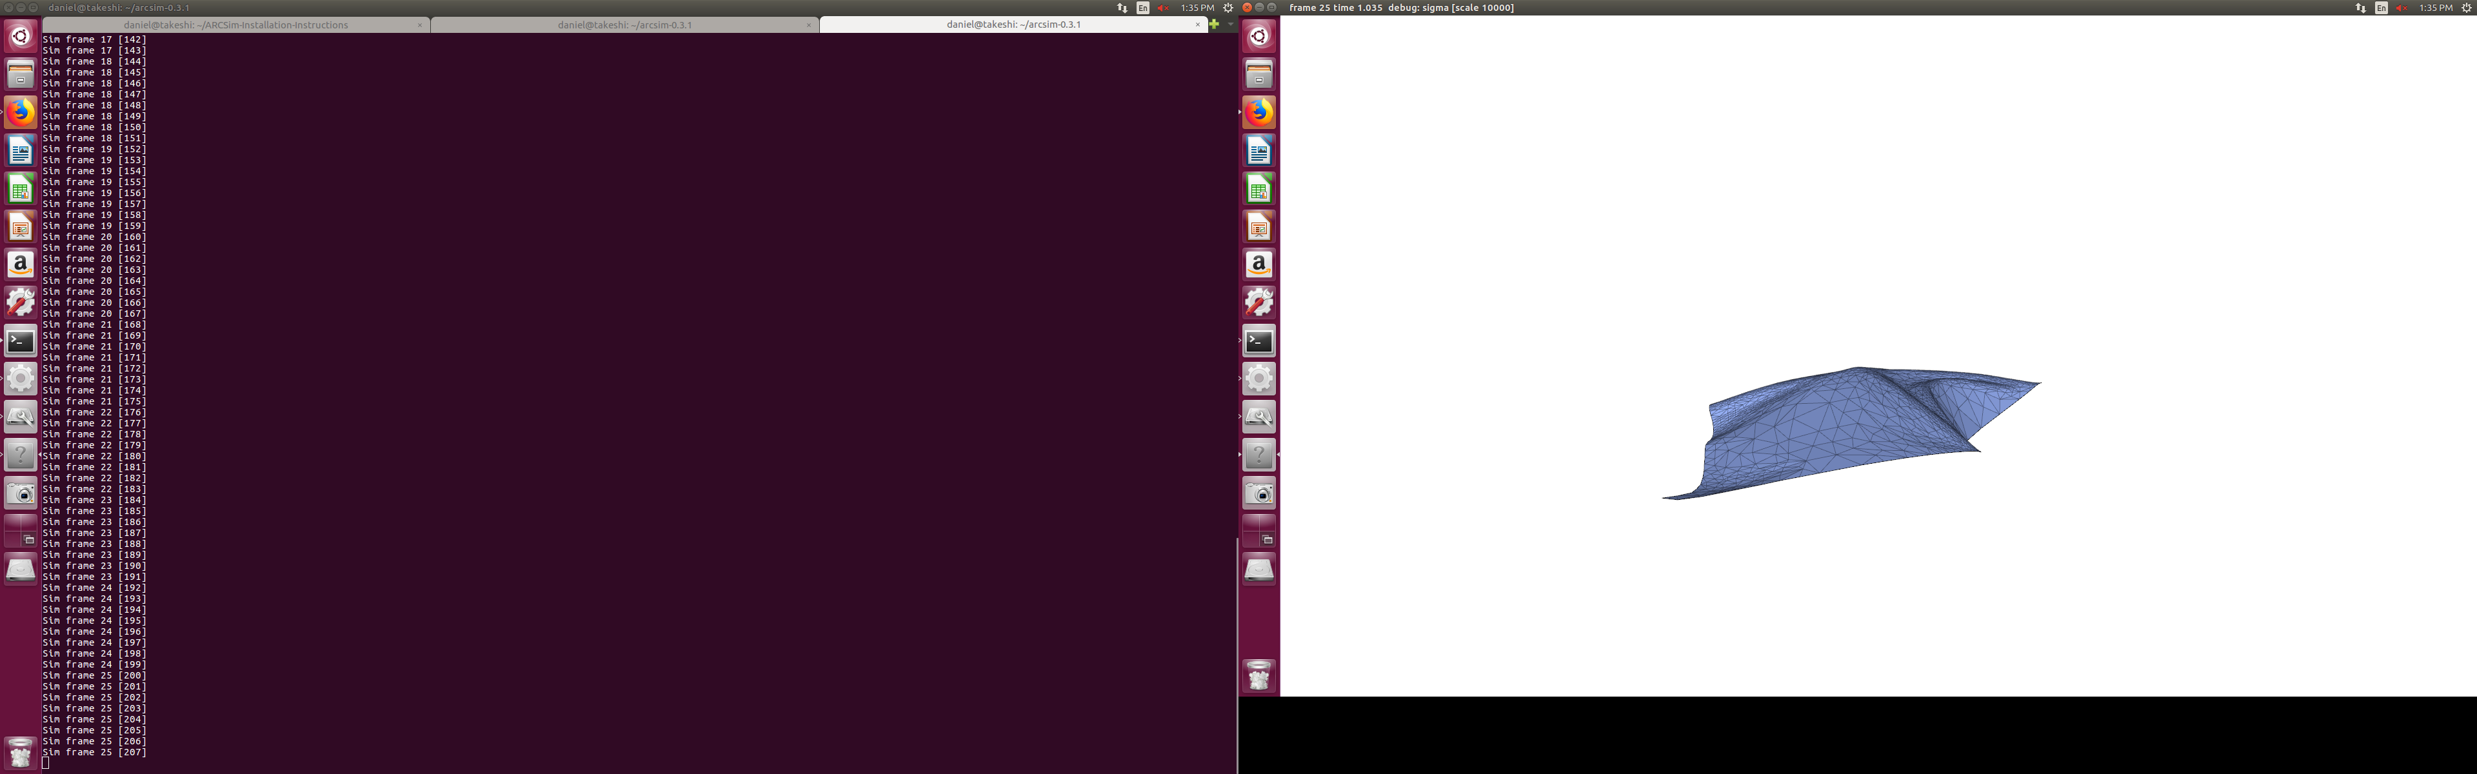Open the En keyboard layout menu above the terminal

click(1142, 8)
